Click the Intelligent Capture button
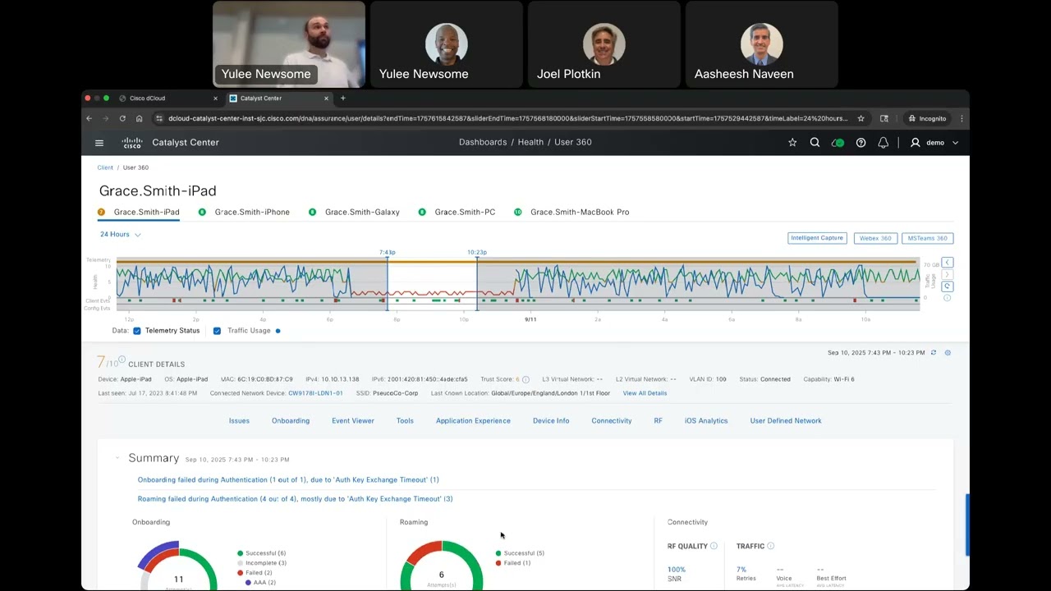This screenshot has height=591, width=1051. (x=817, y=238)
